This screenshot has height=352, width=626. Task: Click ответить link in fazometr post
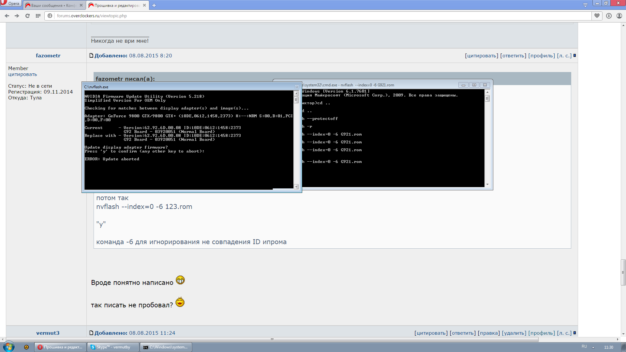513,55
